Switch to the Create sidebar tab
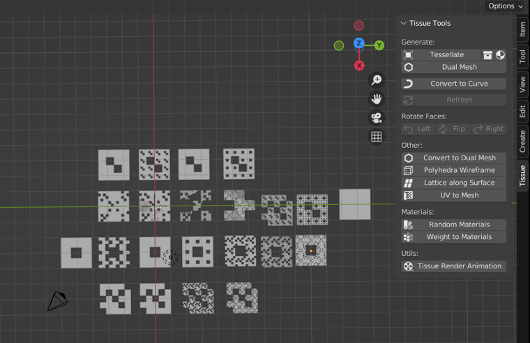The width and height of the screenshot is (530, 343). 522,142
